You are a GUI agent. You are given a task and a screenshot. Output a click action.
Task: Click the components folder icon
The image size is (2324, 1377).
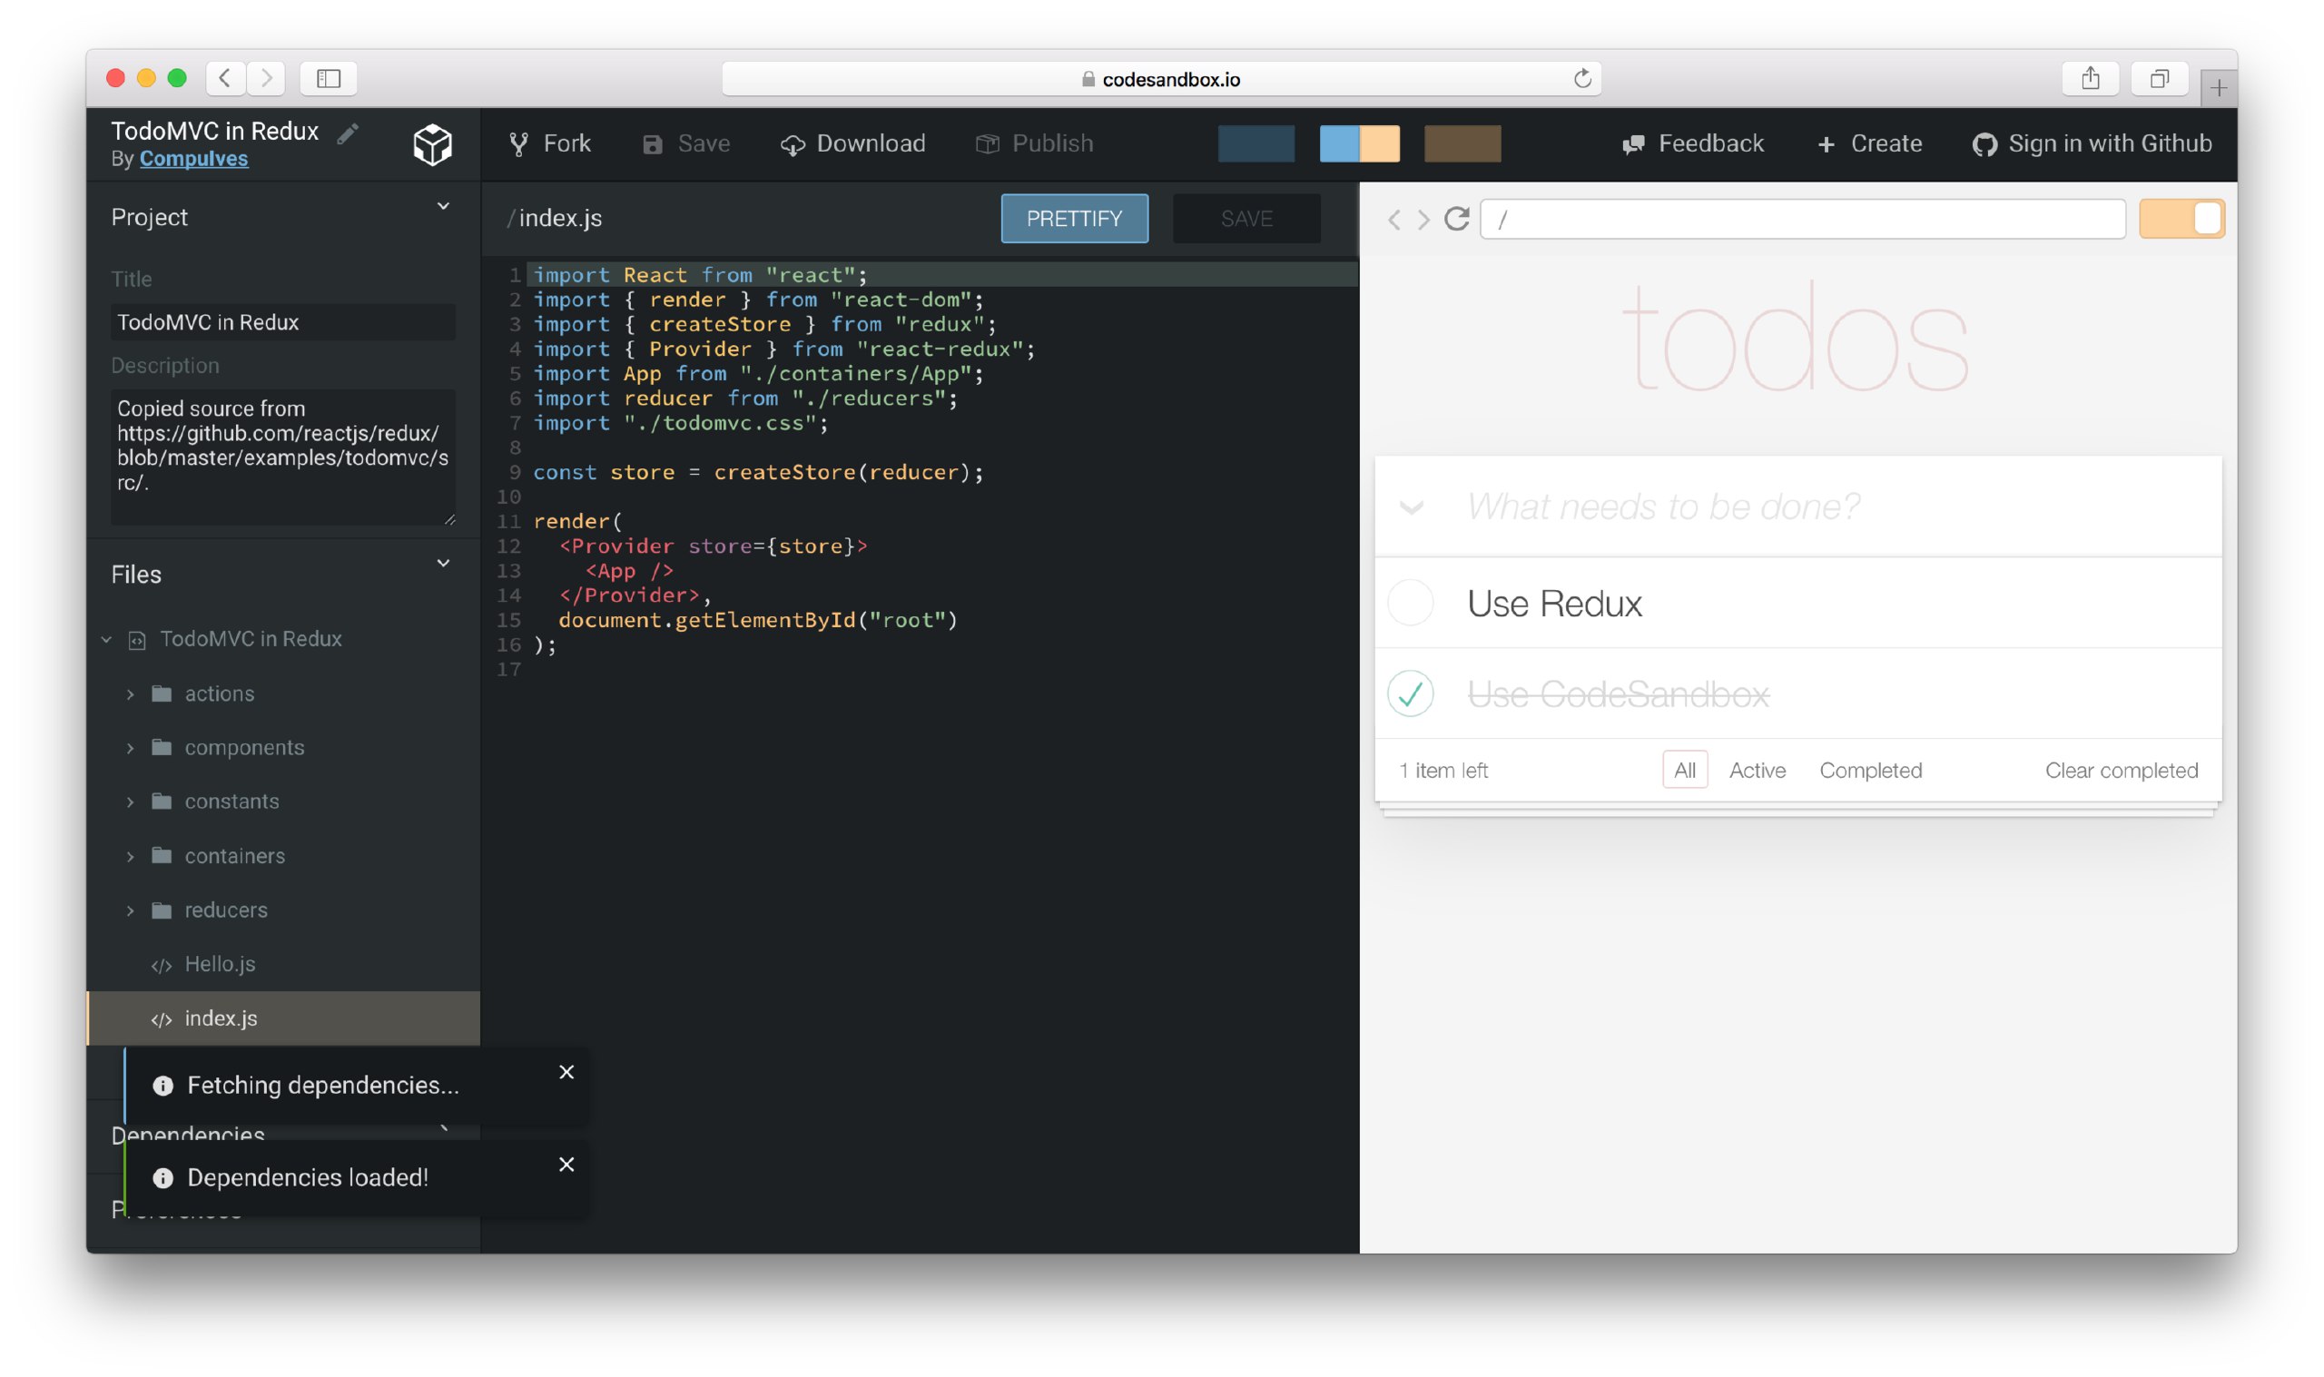162,747
